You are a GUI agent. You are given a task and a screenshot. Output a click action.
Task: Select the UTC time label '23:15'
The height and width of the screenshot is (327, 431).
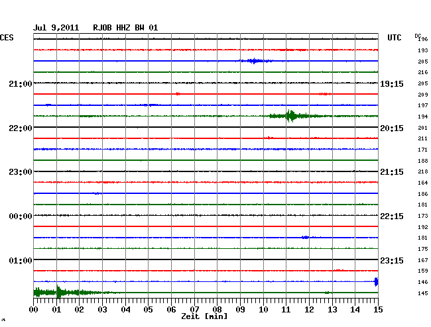(x=392, y=260)
